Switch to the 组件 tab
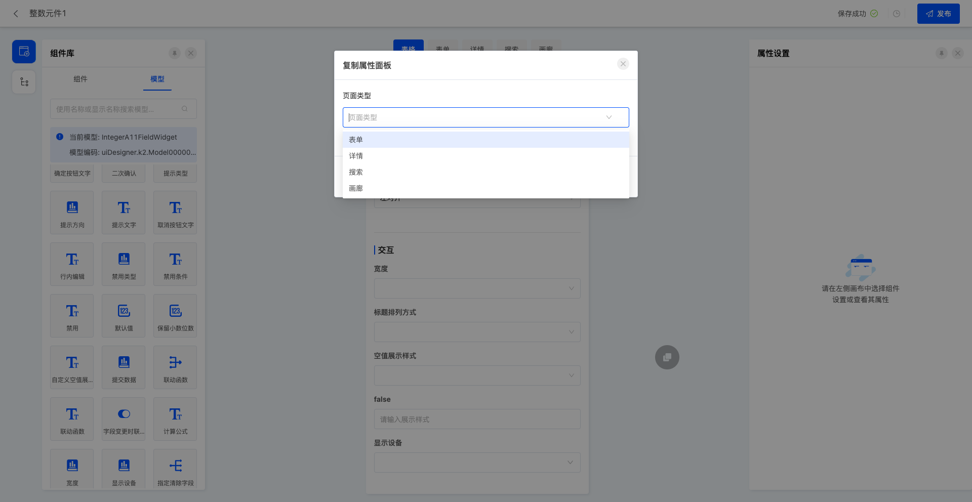Viewport: 972px width, 502px height. [x=80, y=79]
